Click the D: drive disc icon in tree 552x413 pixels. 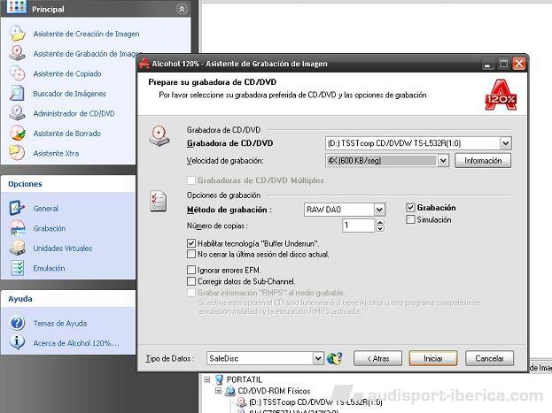click(x=241, y=402)
